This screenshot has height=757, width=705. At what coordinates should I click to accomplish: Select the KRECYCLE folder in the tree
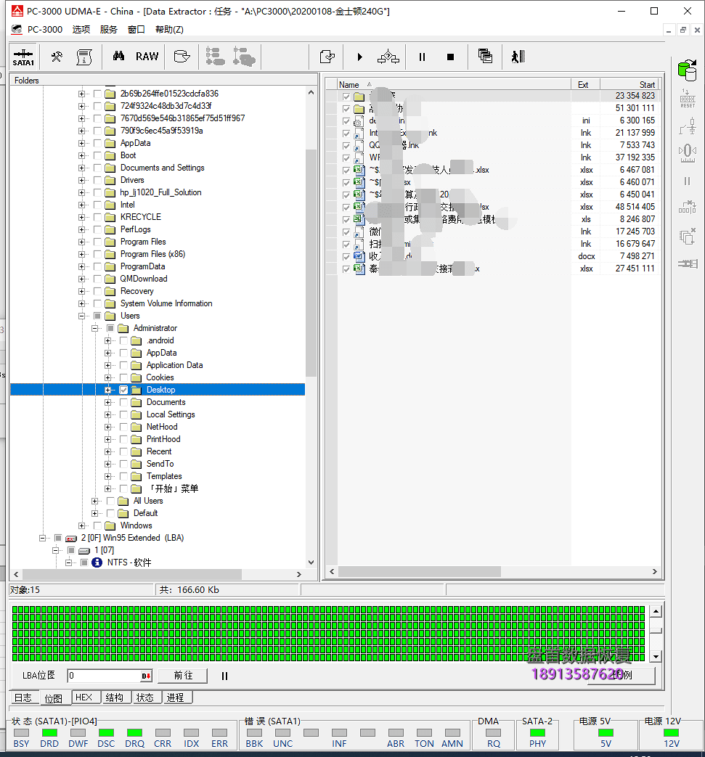coord(141,217)
